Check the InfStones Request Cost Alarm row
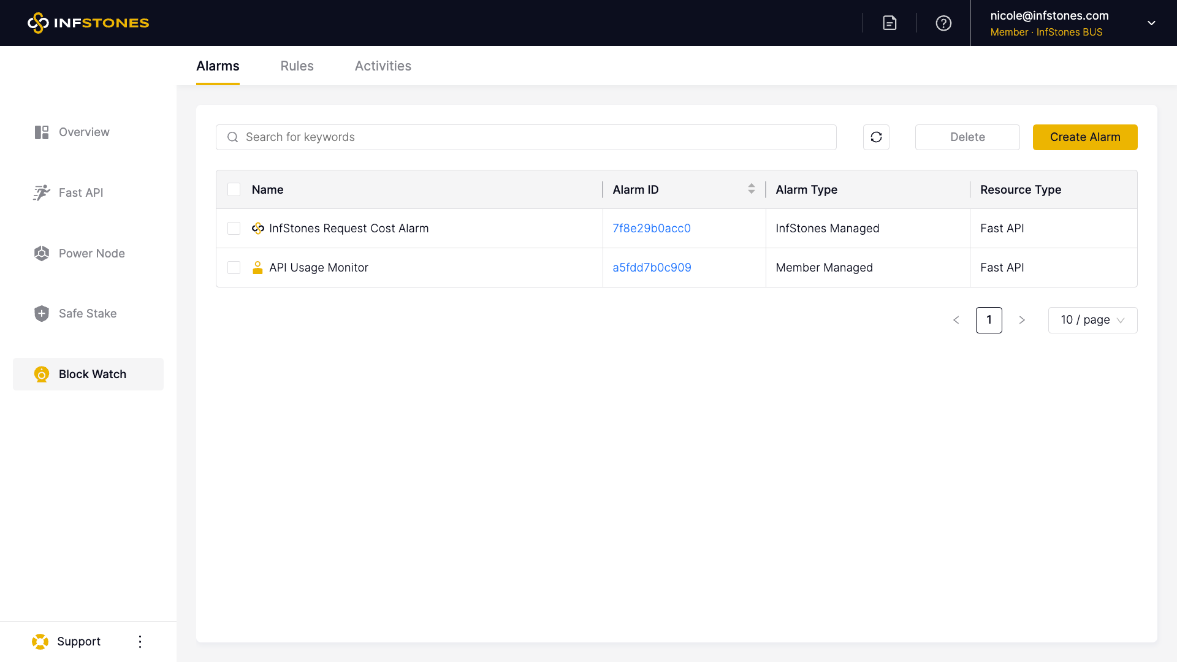 pyautogui.click(x=234, y=229)
